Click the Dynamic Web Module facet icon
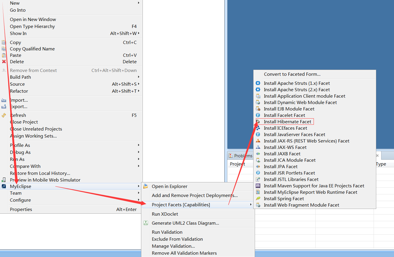 tap(258, 102)
